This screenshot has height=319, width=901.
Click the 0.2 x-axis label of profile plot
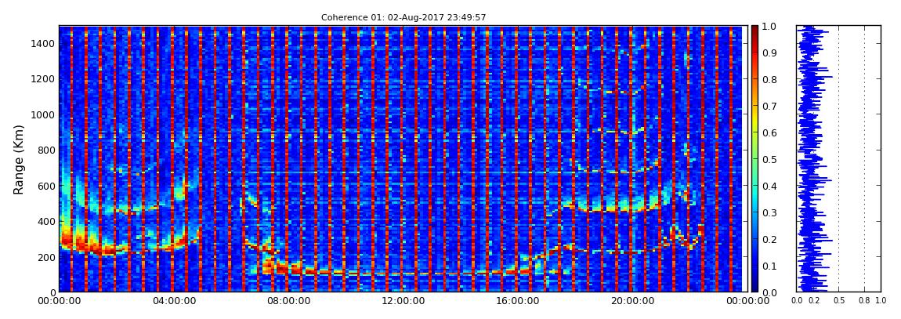click(813, 300)
